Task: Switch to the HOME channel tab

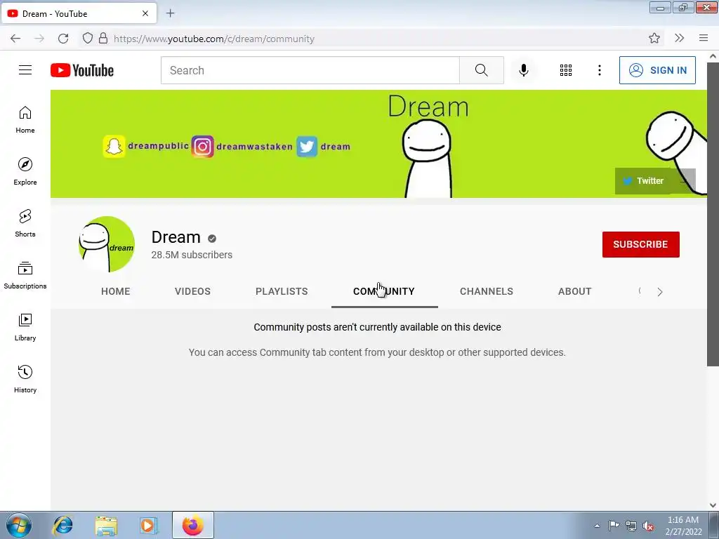Action: [116, 291]
